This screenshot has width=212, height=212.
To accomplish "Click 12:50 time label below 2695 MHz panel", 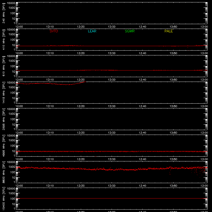I will click(173, 133).
